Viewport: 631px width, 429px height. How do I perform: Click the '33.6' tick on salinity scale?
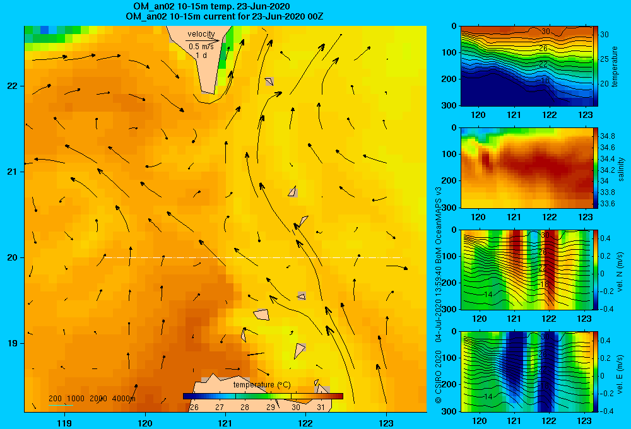click(608, 204)
